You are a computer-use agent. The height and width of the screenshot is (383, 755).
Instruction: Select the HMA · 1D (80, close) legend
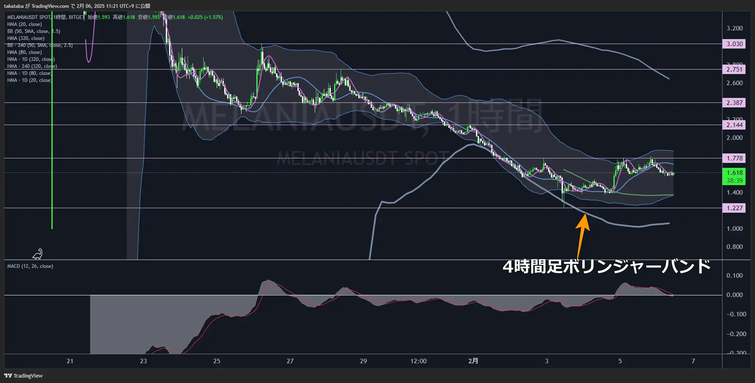(x=29, y=73)
